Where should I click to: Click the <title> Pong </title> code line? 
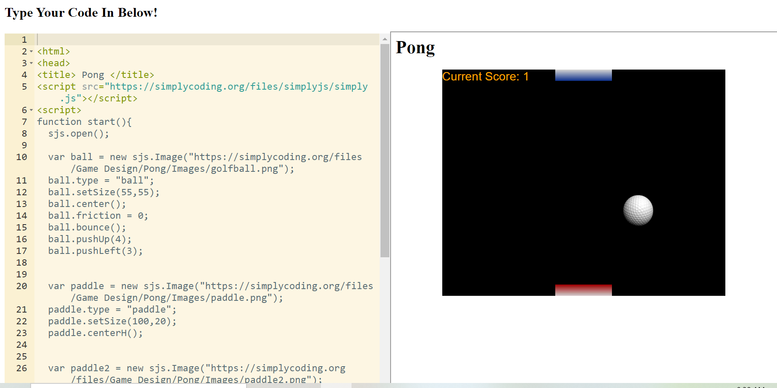point(96,75)
